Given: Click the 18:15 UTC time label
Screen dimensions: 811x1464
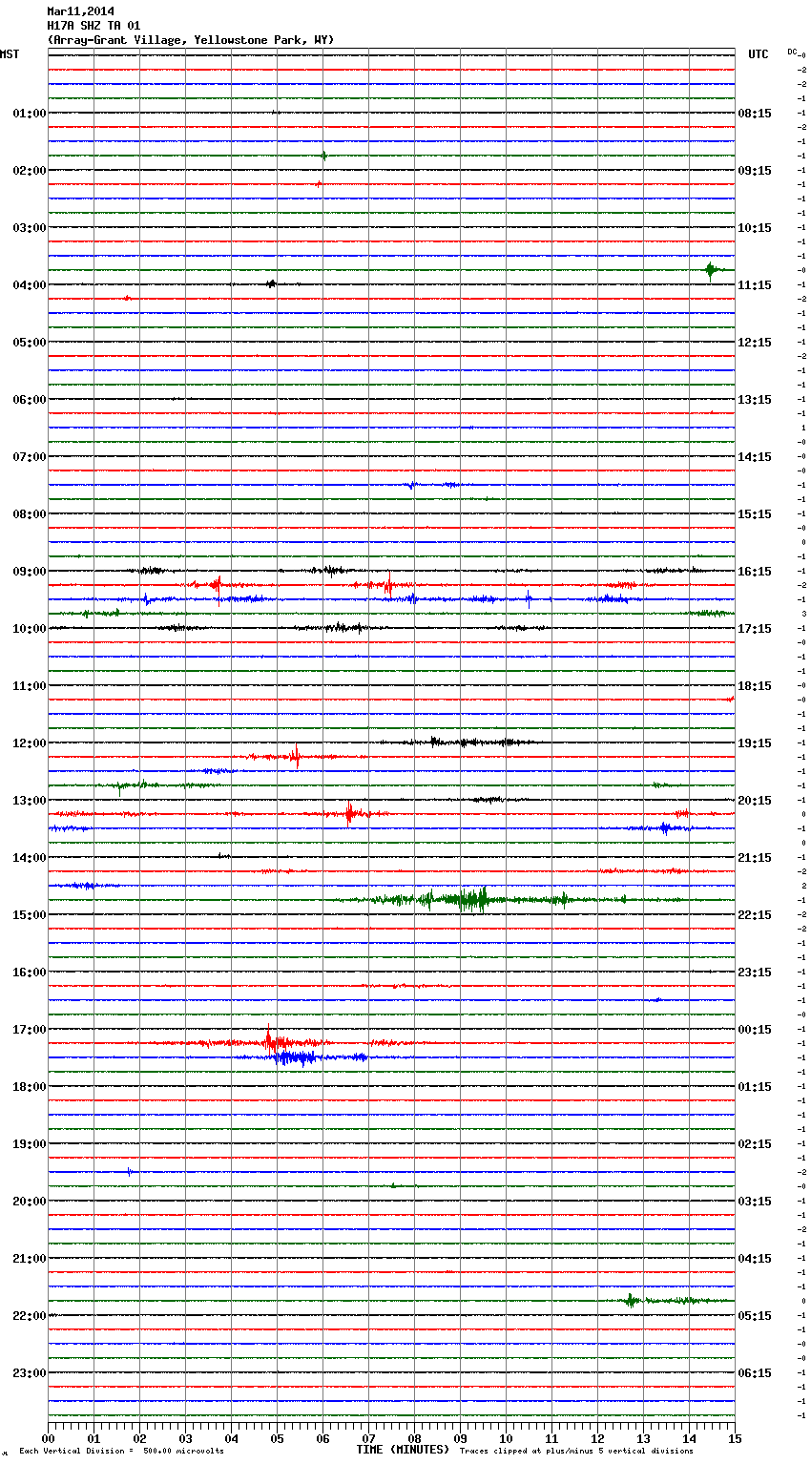Looking at the screenshot, I should [755, 686].
